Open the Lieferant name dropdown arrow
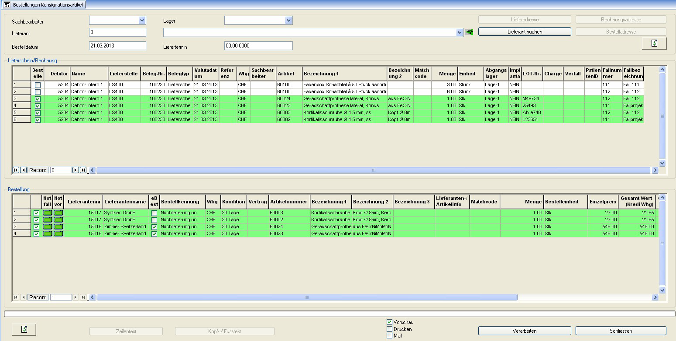 [459, 33]
